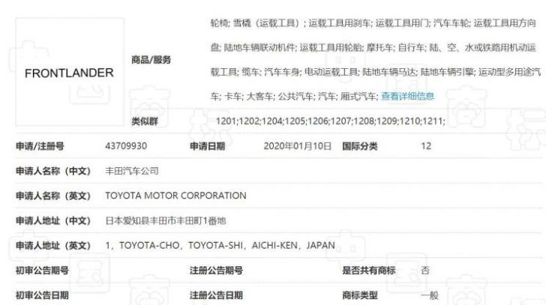Click the goods line beginning with 载工具; 缆车
Screen dimensions: 546x305
375,72
